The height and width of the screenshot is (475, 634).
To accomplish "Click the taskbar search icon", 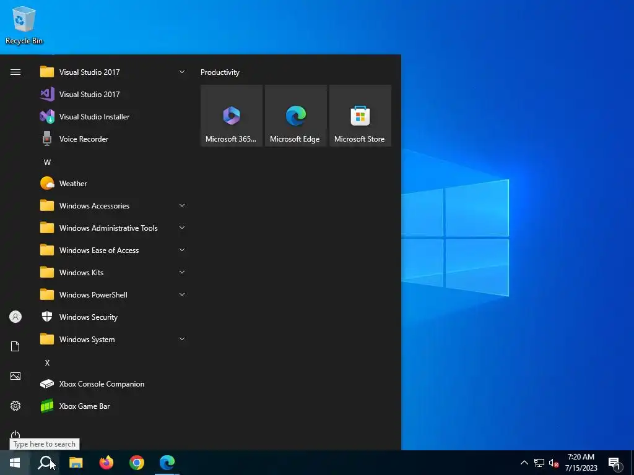I will tap(45, 463).
